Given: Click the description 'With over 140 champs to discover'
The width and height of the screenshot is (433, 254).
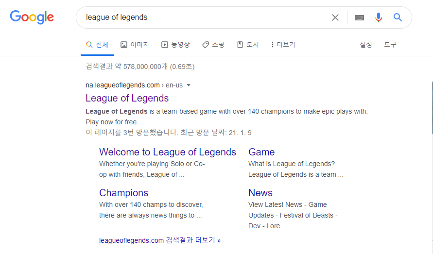Looking at the screenshot, I should pyautogui.click(x=151, y=204).
